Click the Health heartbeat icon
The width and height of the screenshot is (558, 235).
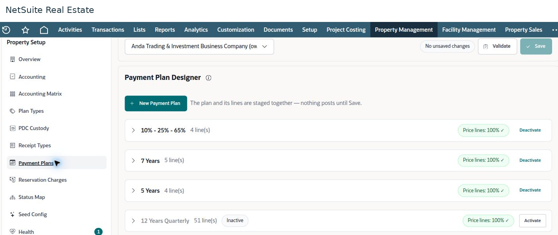coord(12,232)
